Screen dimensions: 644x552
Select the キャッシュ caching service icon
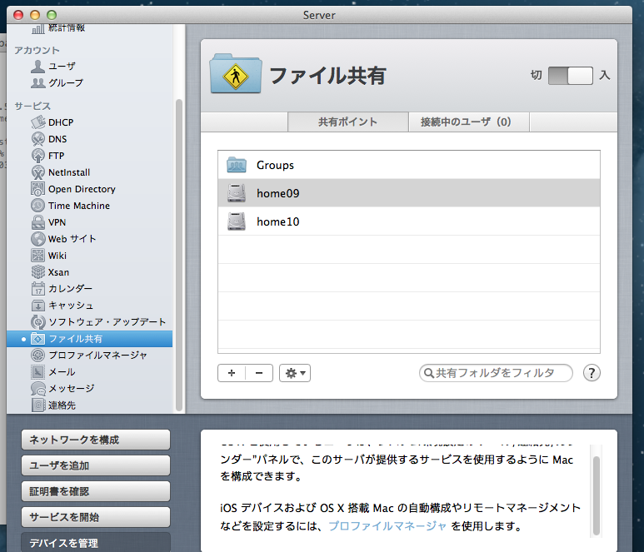click(37, 306)
